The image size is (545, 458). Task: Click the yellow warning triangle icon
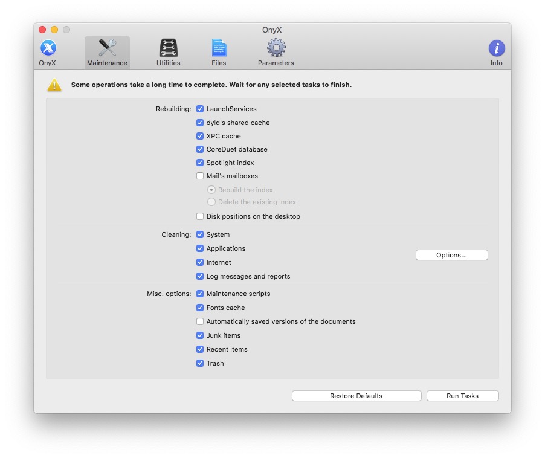click(x=54, y=85)
